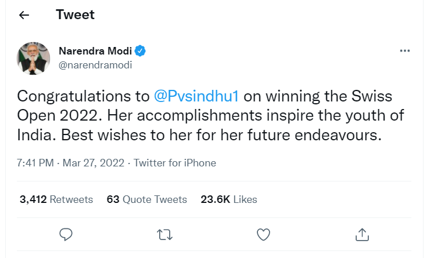This screenshot has width=434, height=258.
Task: Click the 7:41 PM time
Action: pos(34,163)
